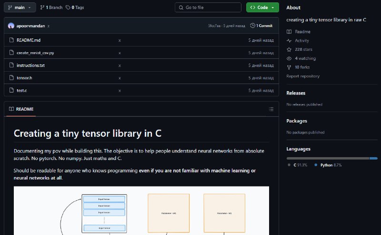This screenshot has height=235, width=381.
Task: Click the commit history clock icon
Action: pyautogui.click(x=253, y=26)
